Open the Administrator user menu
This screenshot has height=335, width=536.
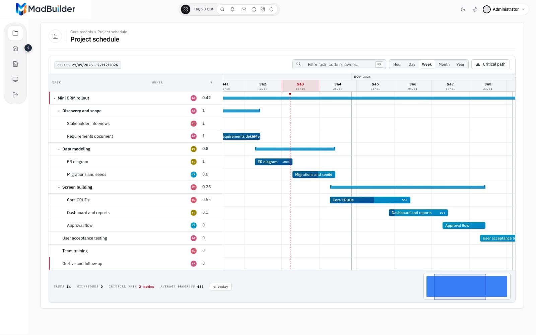[505, 9]
